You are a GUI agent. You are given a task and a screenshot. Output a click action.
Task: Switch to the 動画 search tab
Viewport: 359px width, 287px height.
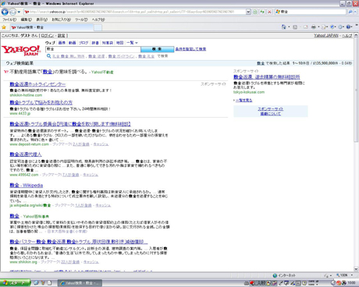73,43
